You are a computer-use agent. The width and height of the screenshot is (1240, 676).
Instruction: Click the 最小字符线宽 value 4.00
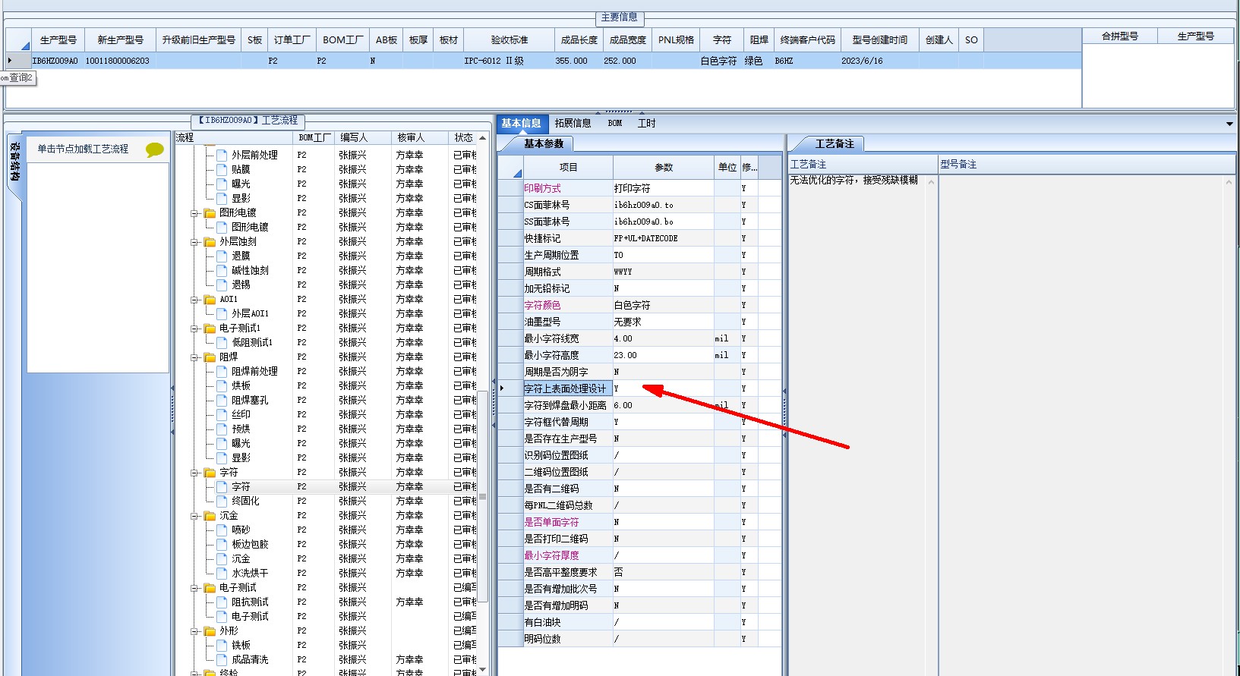[623, 338]
